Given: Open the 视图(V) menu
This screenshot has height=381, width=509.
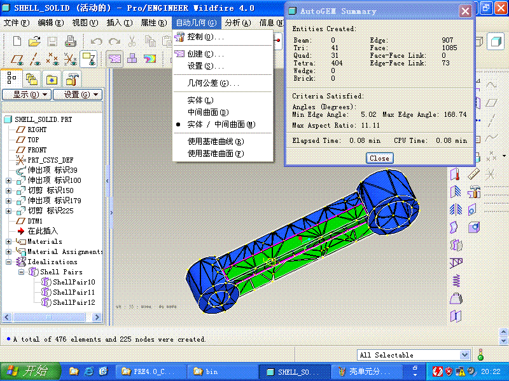Looking at the screenshot, I should click(85, 23).
